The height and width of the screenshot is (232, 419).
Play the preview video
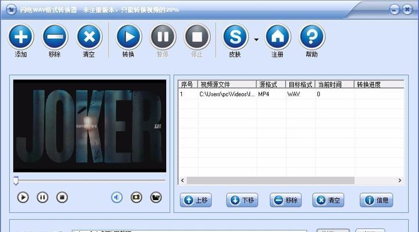(23, 198)
